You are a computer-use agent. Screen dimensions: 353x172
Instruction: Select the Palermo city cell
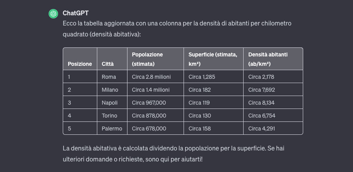click(x=112, y=129)
